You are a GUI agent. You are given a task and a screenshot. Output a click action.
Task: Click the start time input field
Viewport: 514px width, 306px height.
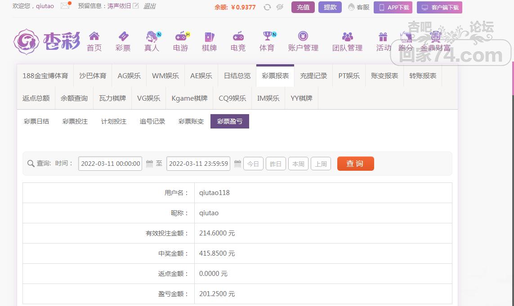(x=110, y=164)
